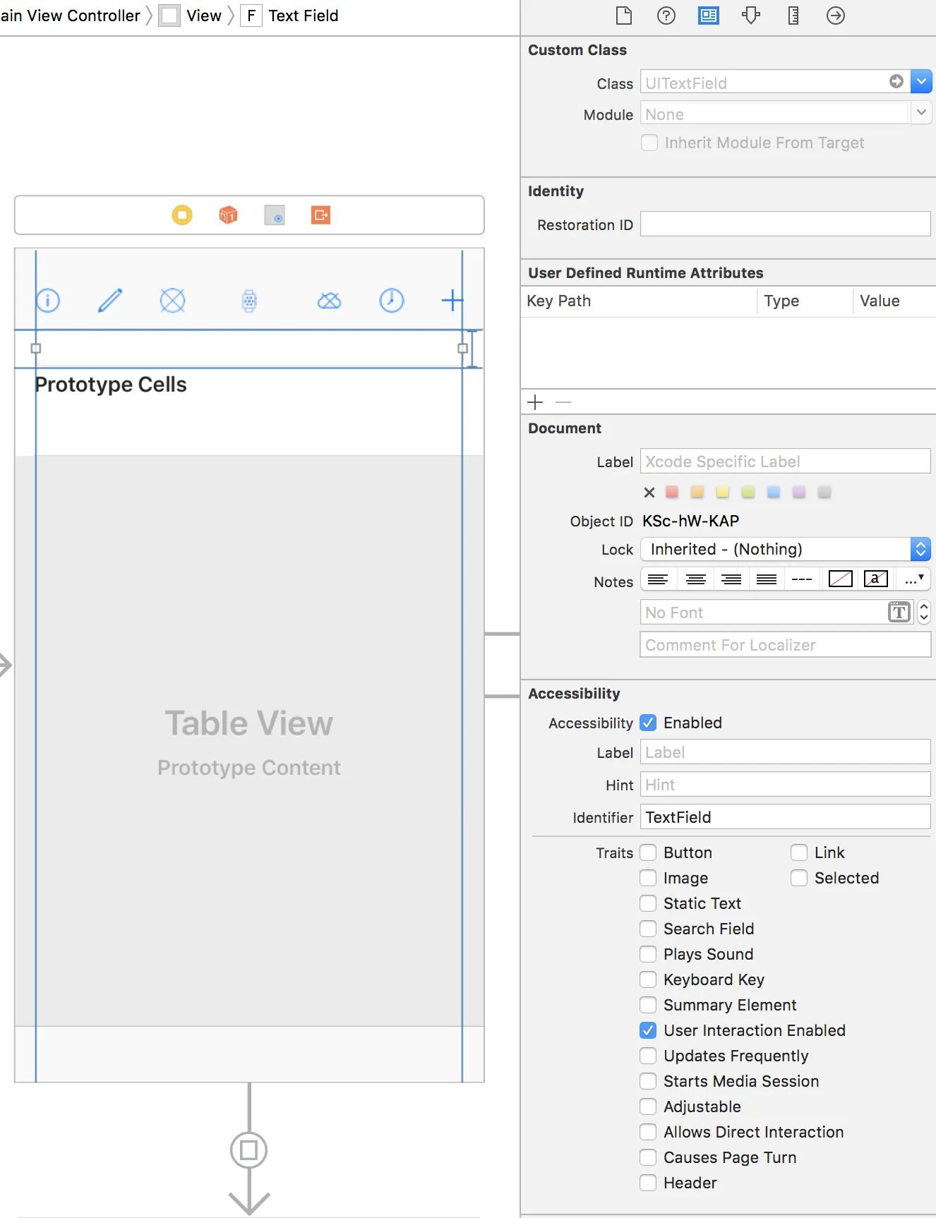The image size is (936, 1218).
Task: Open the File inspector tab
Action: [x=624, y=16]
